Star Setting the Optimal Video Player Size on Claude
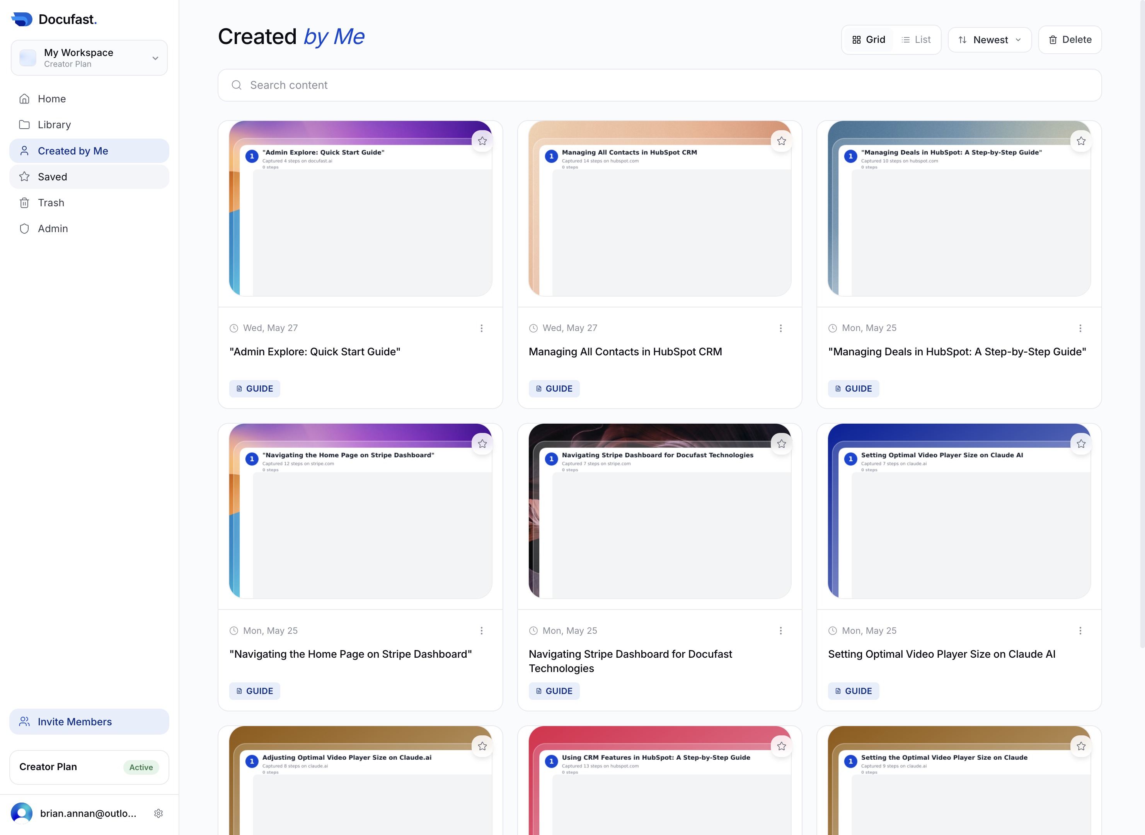Screen dimensions: 1145x835 click(1081, 746)
